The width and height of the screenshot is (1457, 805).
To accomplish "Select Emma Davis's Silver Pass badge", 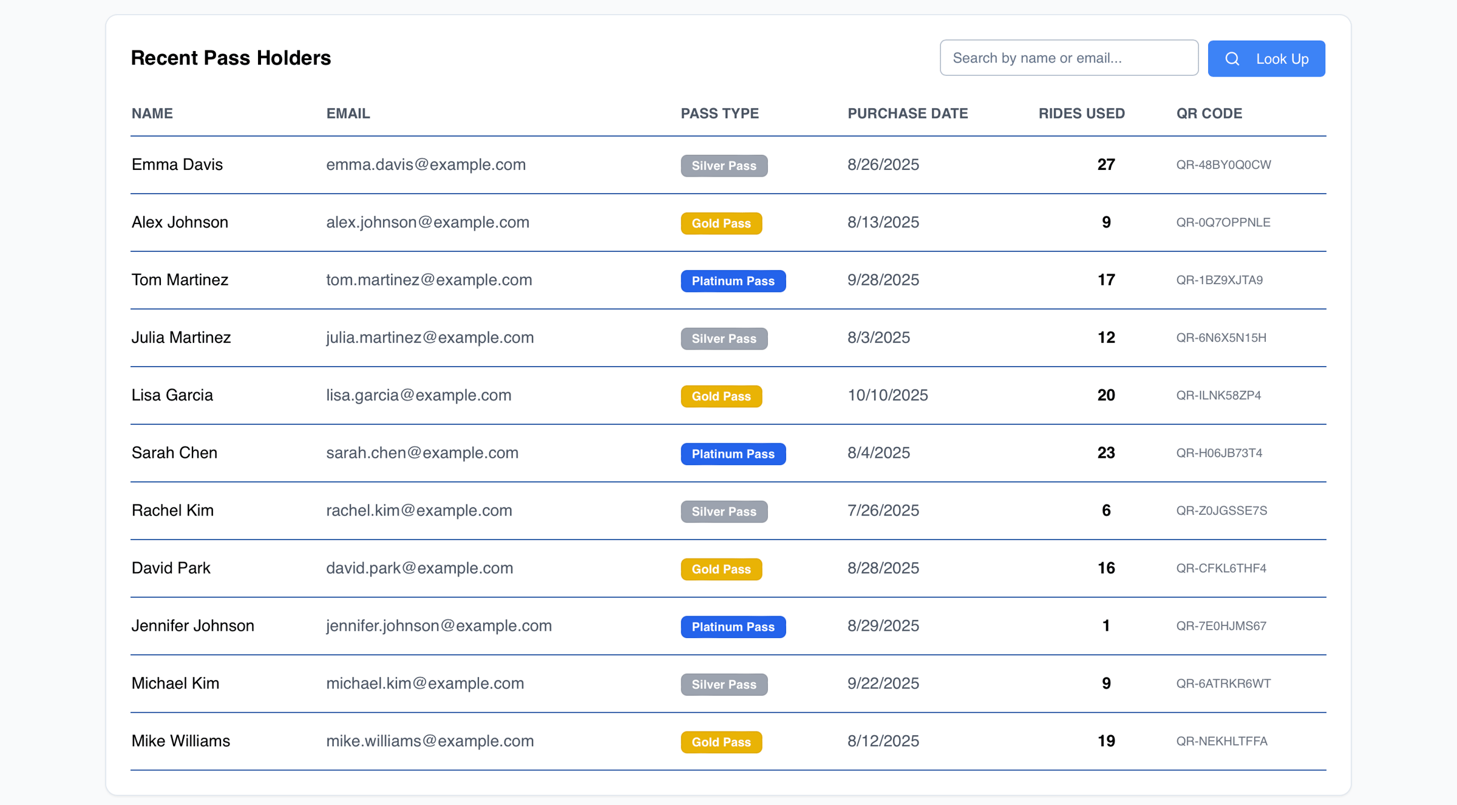I will pos(724,166).
